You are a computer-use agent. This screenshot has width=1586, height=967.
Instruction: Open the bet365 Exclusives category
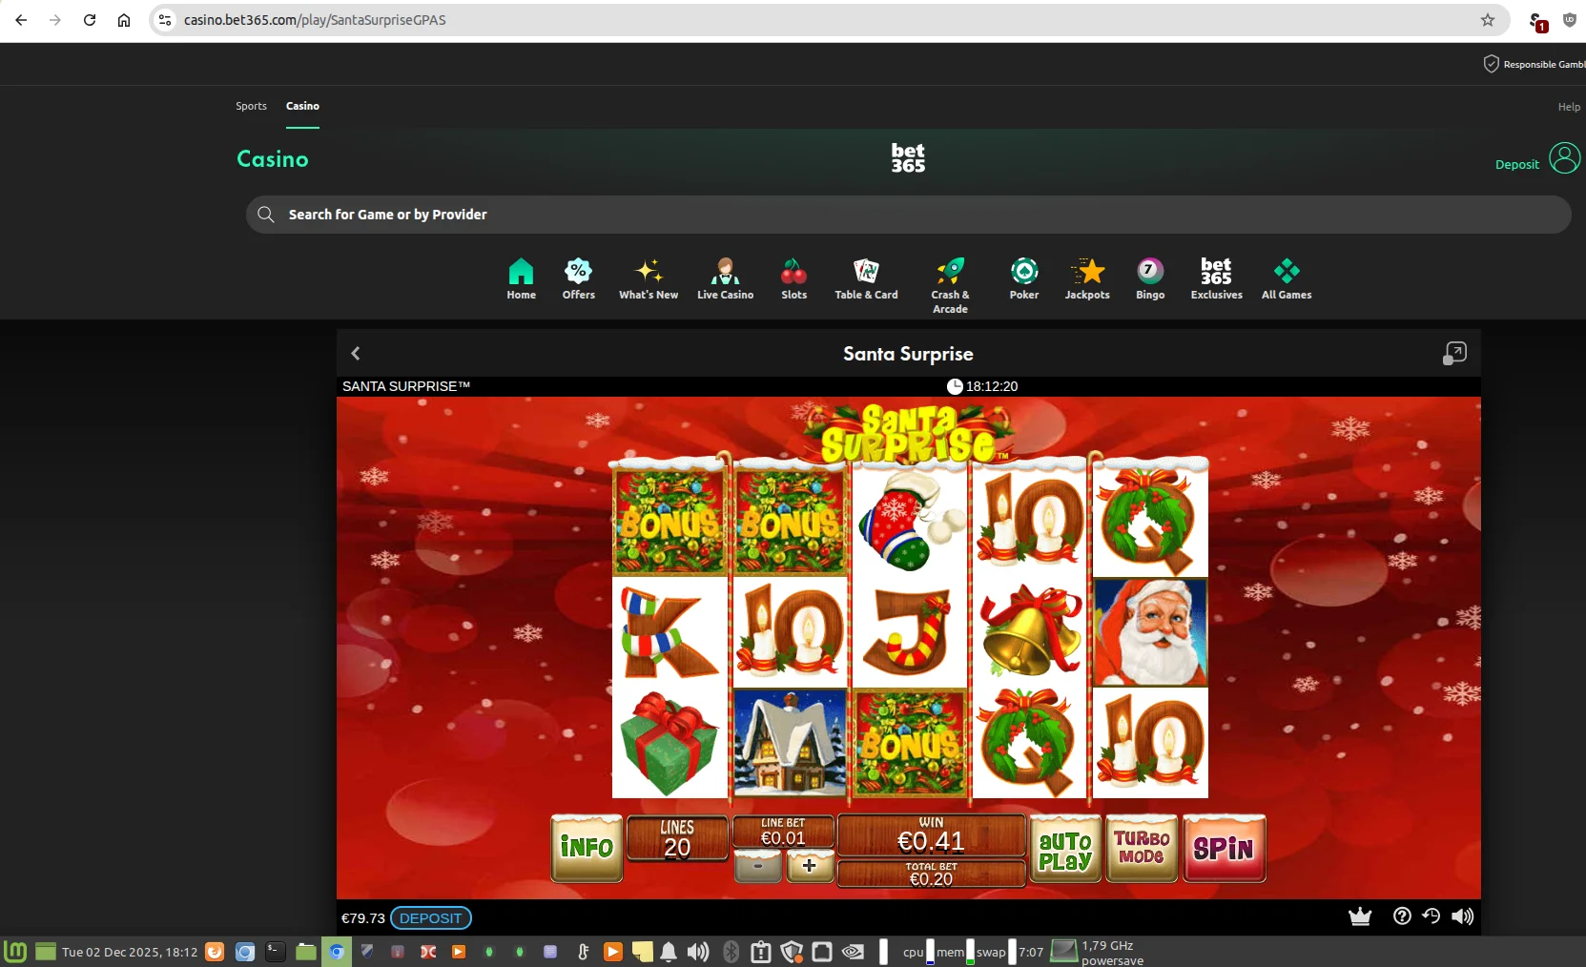click(x=1216, y=278)
